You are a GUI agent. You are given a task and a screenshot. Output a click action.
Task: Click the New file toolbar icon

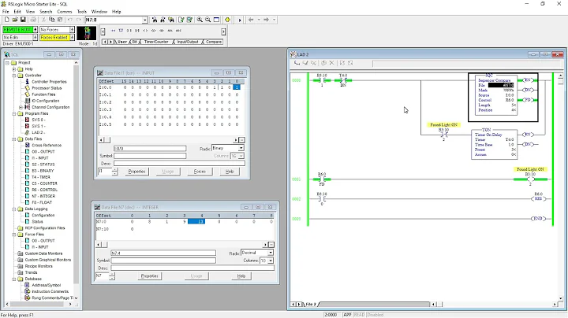click(x=6, y=20)
